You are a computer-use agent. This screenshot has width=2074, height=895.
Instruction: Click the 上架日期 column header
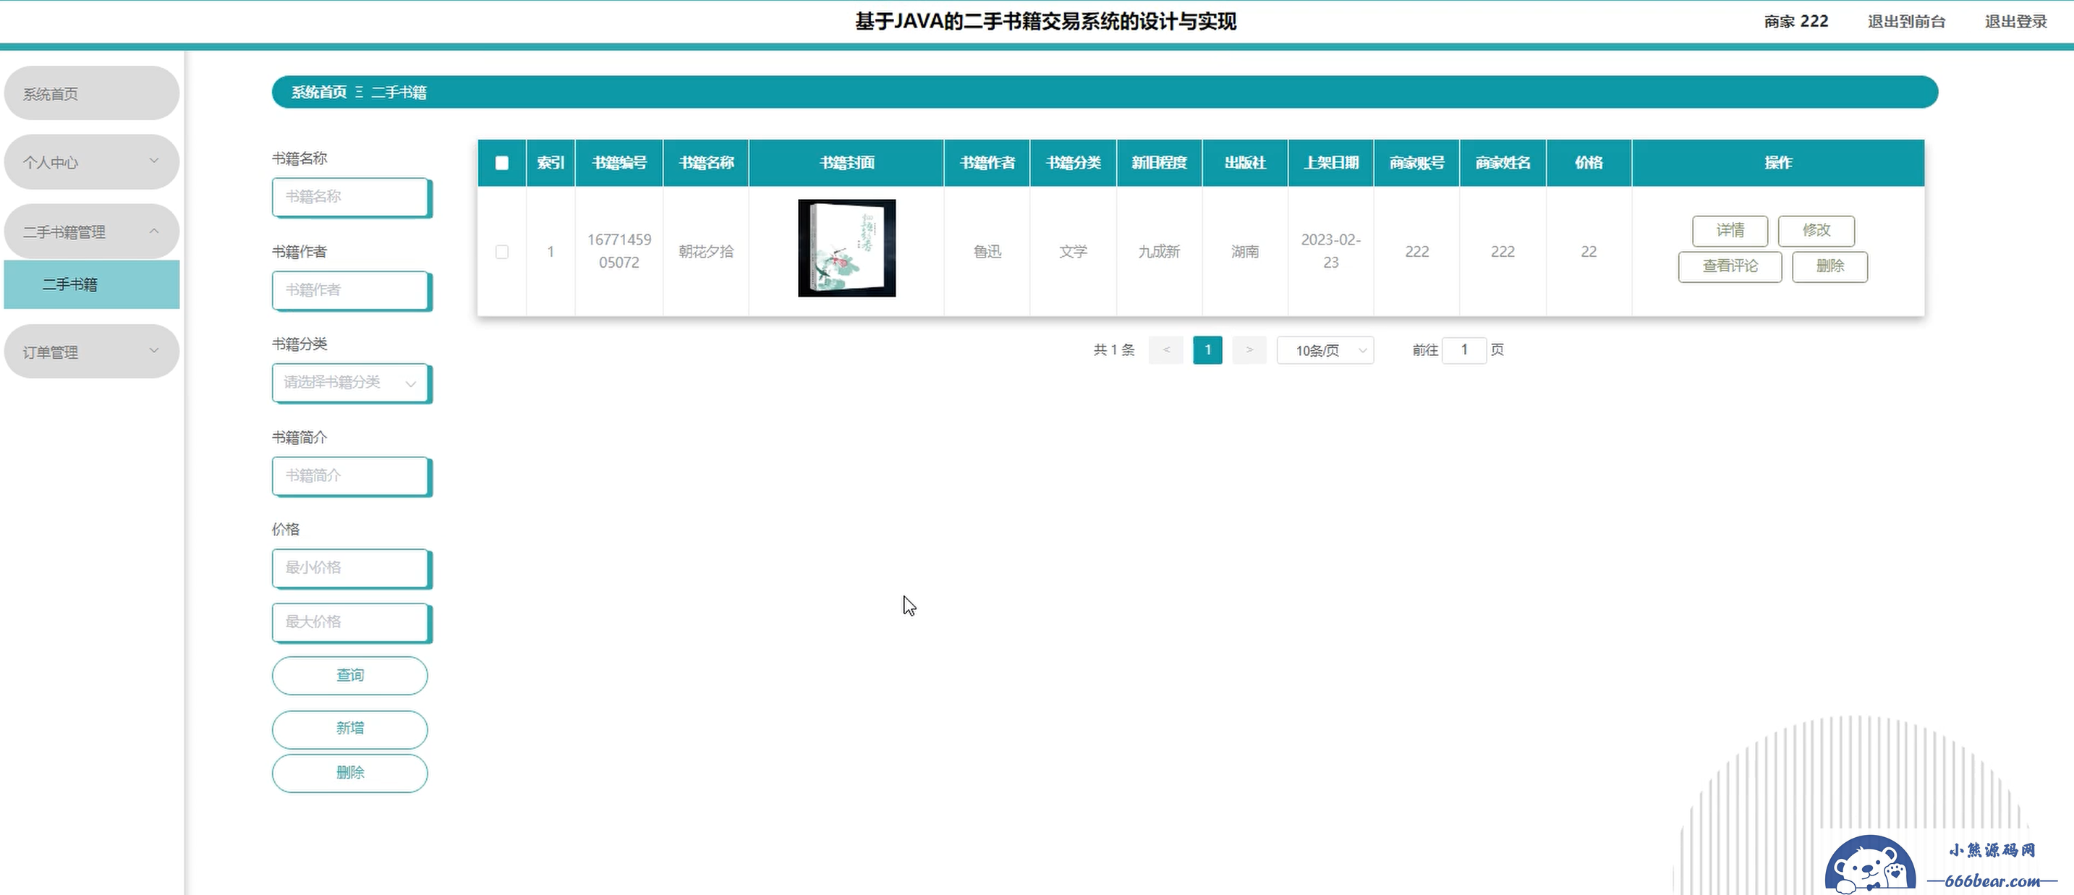click(1331, 163)
